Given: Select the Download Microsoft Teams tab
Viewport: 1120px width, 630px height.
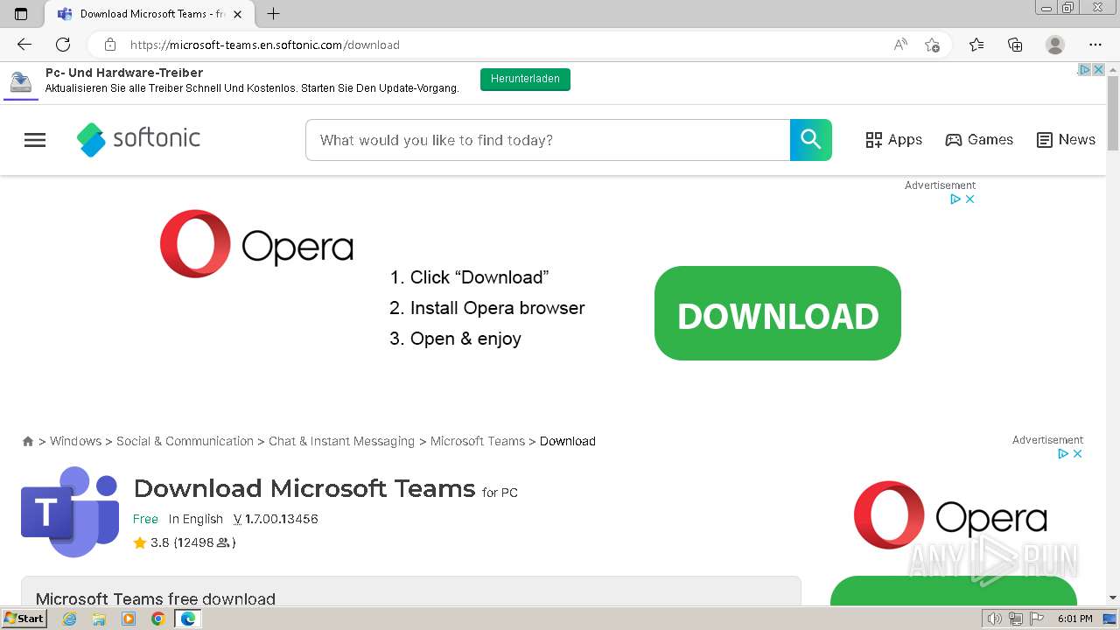Looking at the screenshot, I should (149, 14).
